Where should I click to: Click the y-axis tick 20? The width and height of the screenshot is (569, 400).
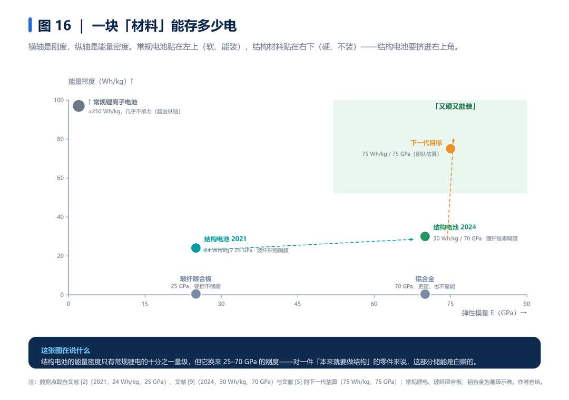pos(60,256)
